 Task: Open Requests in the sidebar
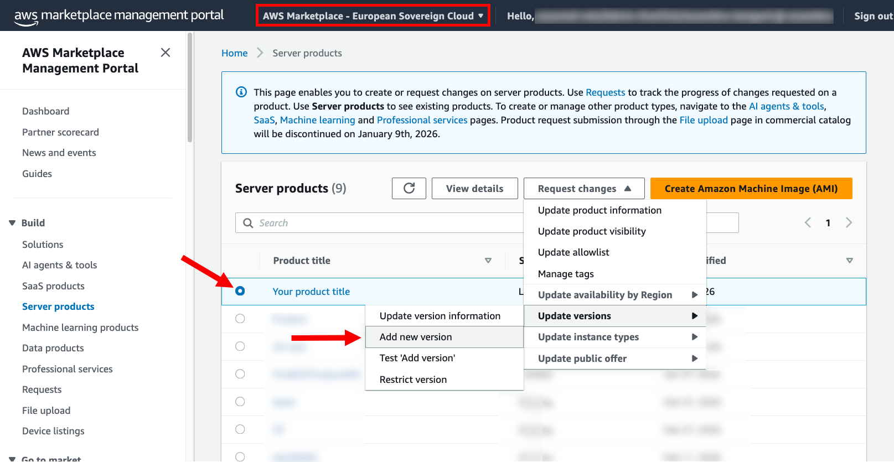point(42,390)
